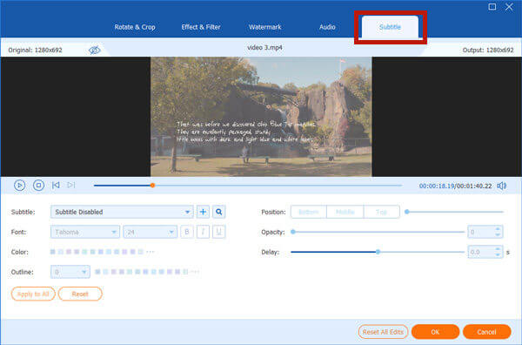Set subtitle position to Top
Screen dimensions: 522x345
382,212
